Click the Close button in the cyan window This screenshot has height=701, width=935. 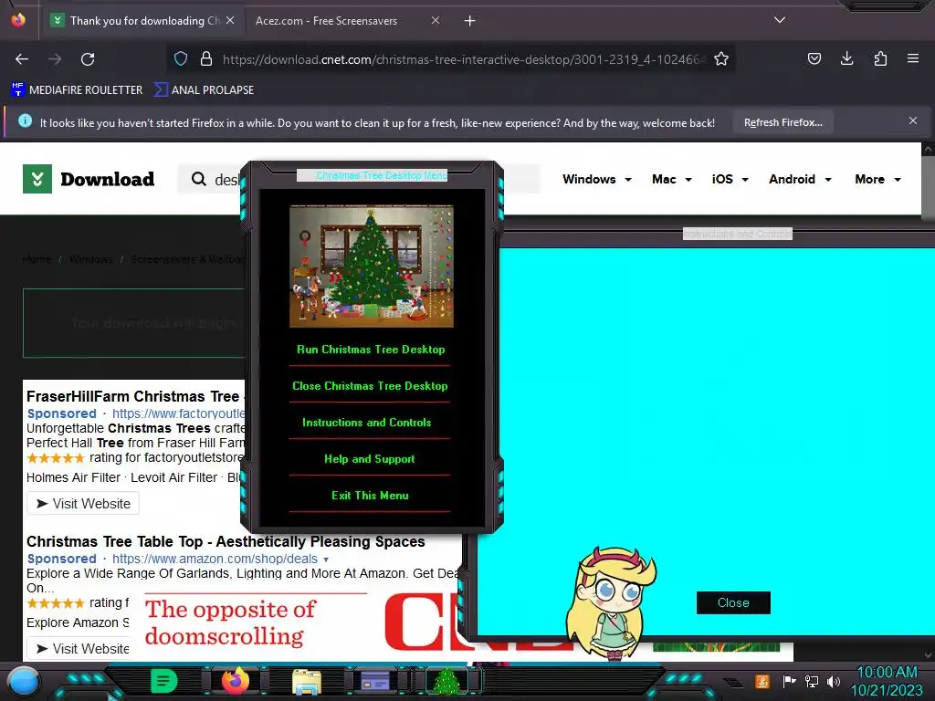733,602
